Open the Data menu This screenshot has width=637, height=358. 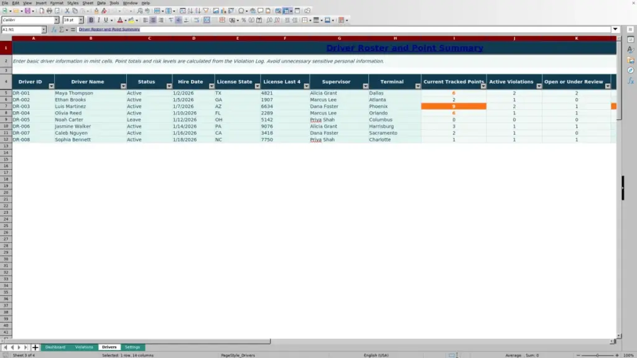pyautogui.click(x=101, y=3)
